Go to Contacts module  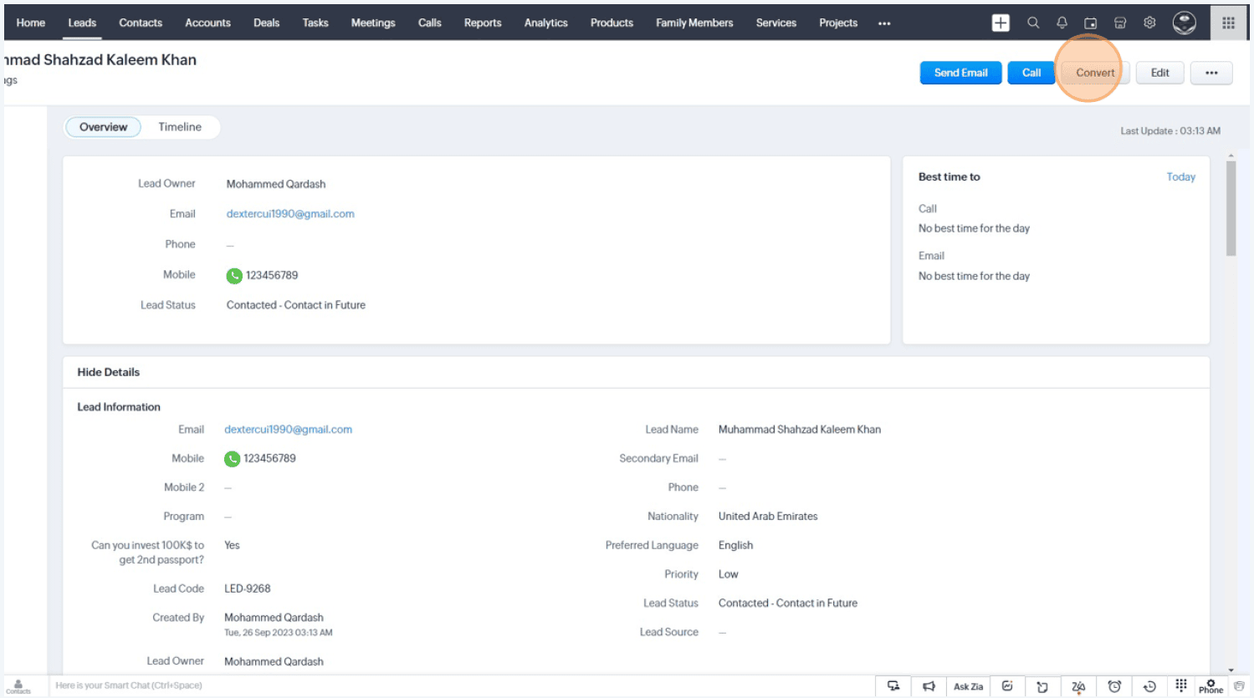141,23
